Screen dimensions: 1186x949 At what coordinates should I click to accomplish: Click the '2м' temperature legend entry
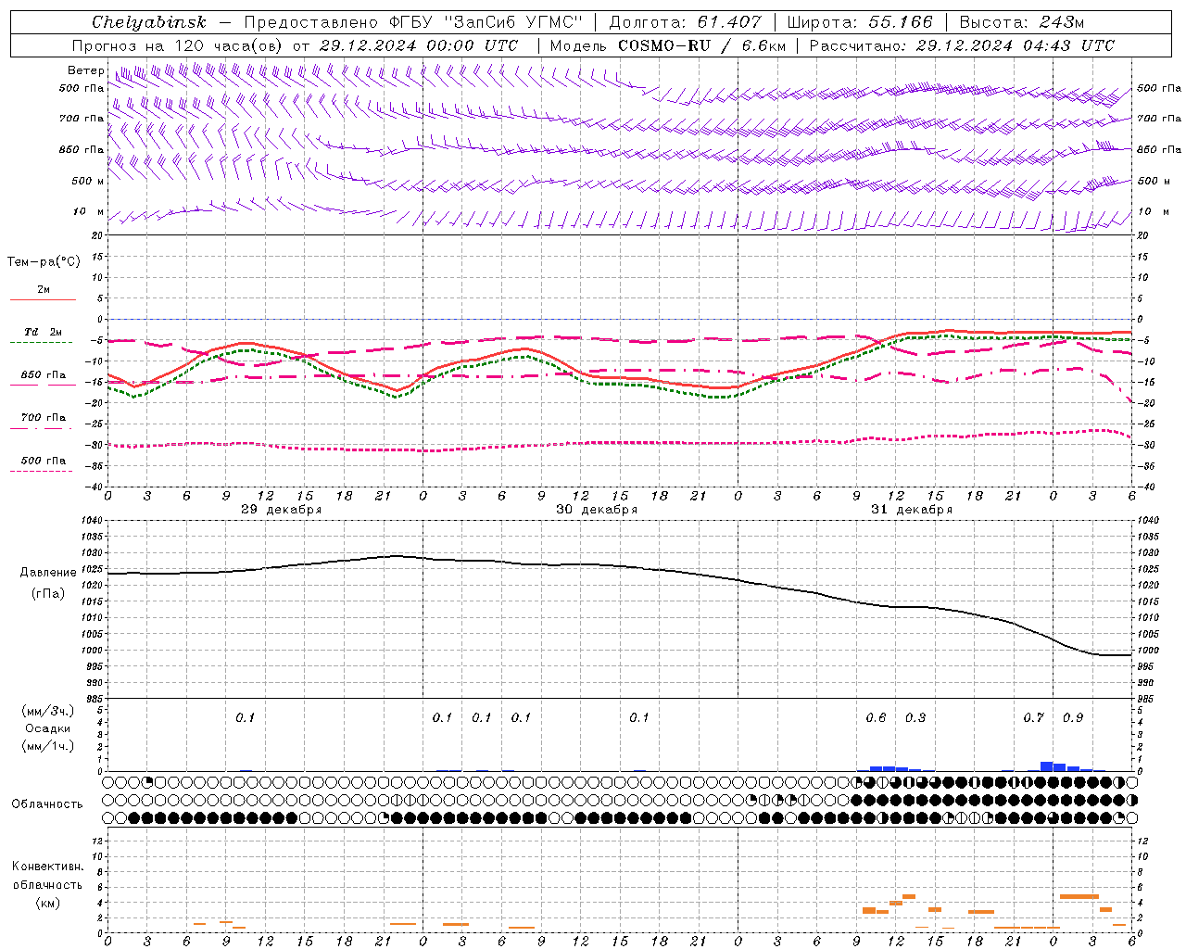click(x=44, y=289)
